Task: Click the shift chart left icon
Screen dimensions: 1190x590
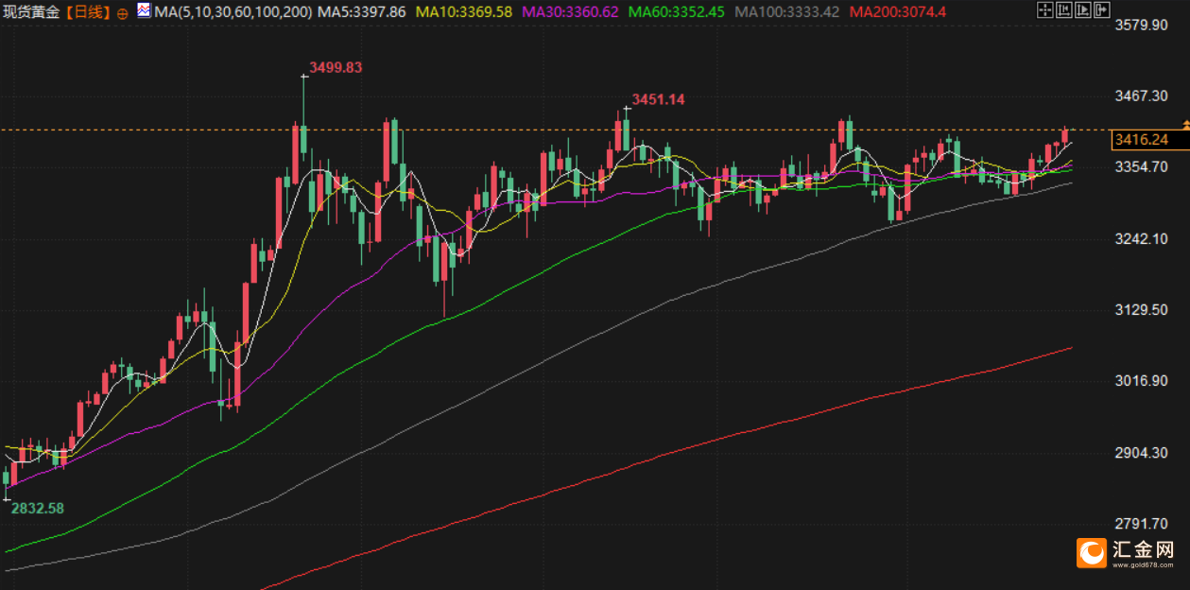Action: (x=1064, y=9)
